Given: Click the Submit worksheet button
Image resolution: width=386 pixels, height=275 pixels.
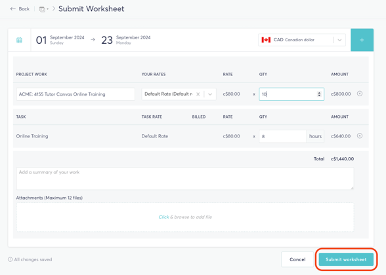Looking at the screenshot, I should 346,259.
